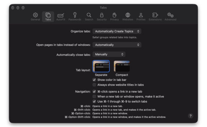Enable make new tab or window active
The image size is (207, 127).
coord(94,96)
